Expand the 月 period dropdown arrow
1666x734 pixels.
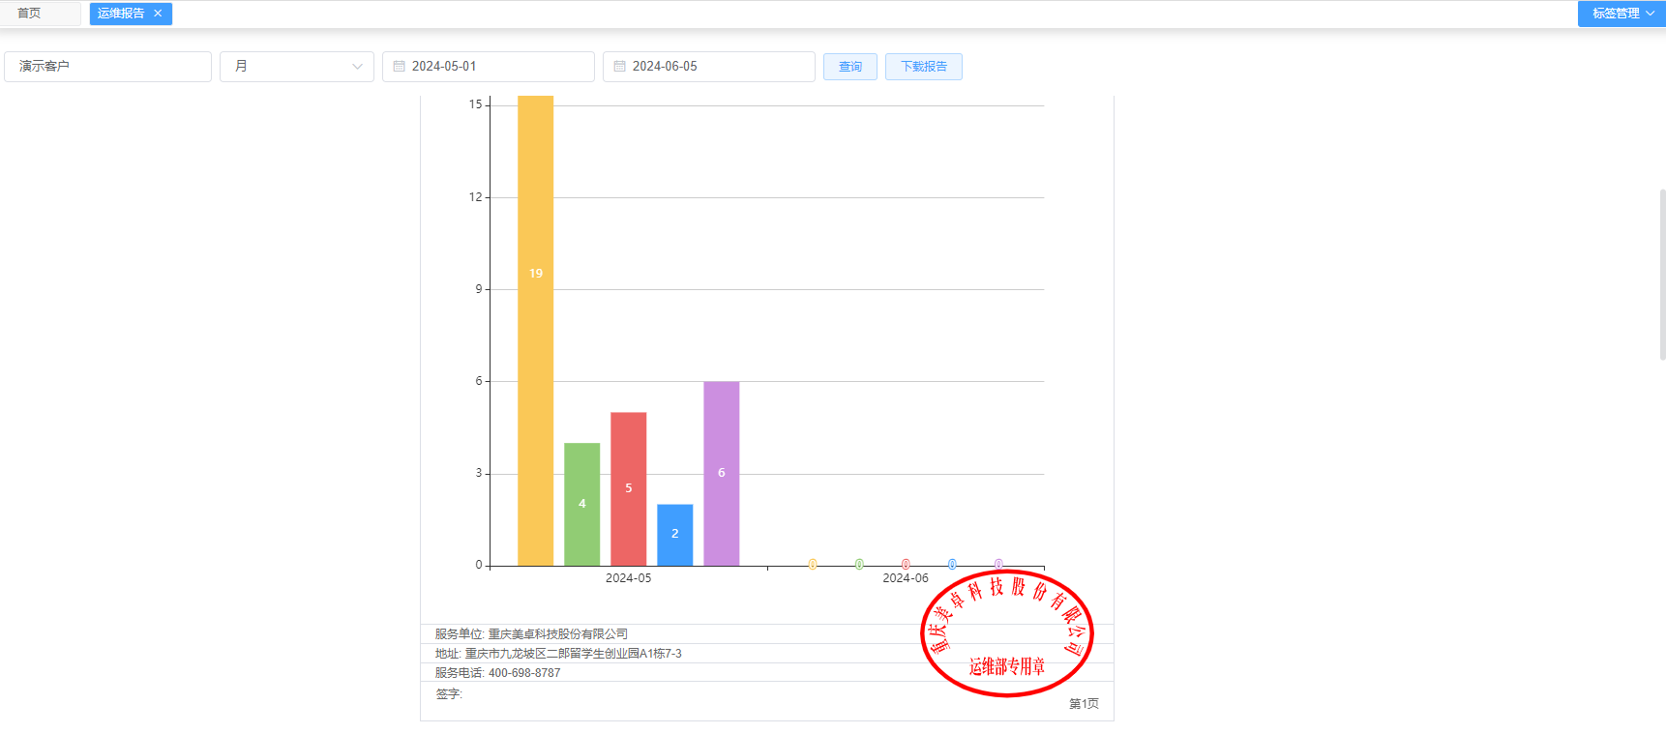pyautogui.click(x=357, y=67)
